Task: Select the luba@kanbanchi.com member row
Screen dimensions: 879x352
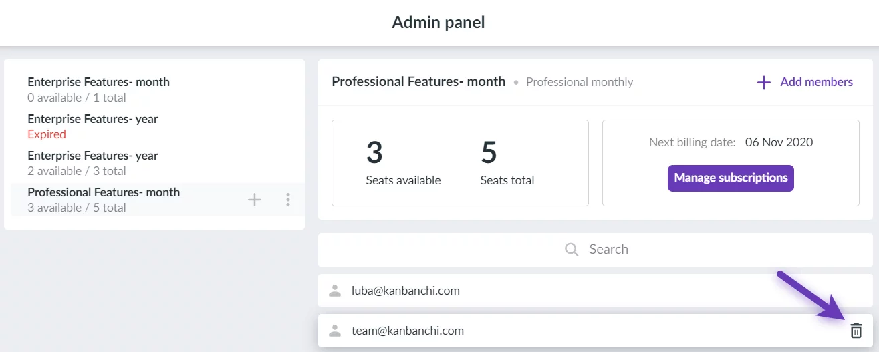Action: pyautogui.click(x=596, y=291)
